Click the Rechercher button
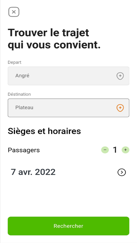137x243 pixels. coord(68,226)
